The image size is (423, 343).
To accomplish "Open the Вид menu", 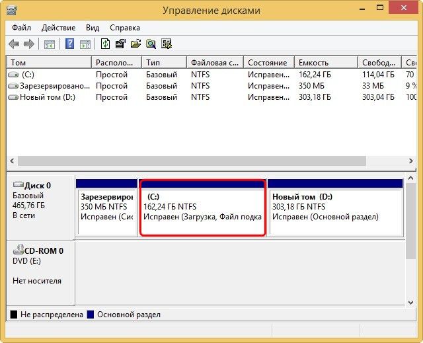I will click(x=93, y=28).
